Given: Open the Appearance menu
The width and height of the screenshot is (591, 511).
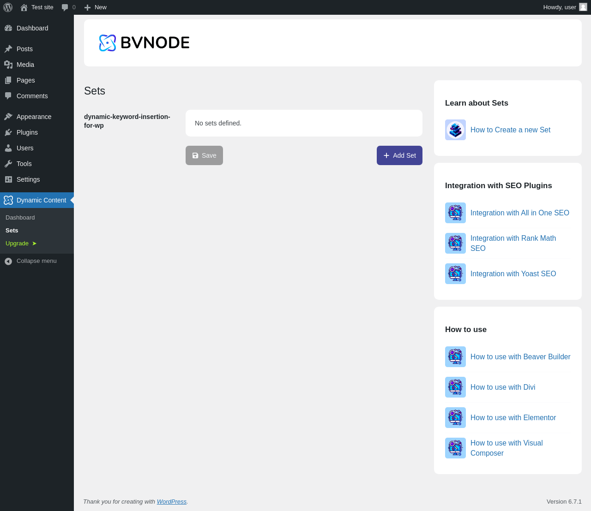Looking at the screenshot, I should [37, 117].
